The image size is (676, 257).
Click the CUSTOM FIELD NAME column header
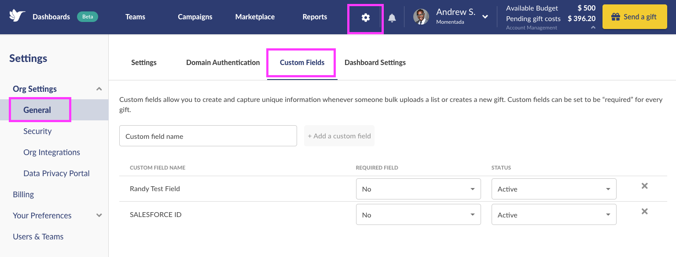tap(158, 168)
